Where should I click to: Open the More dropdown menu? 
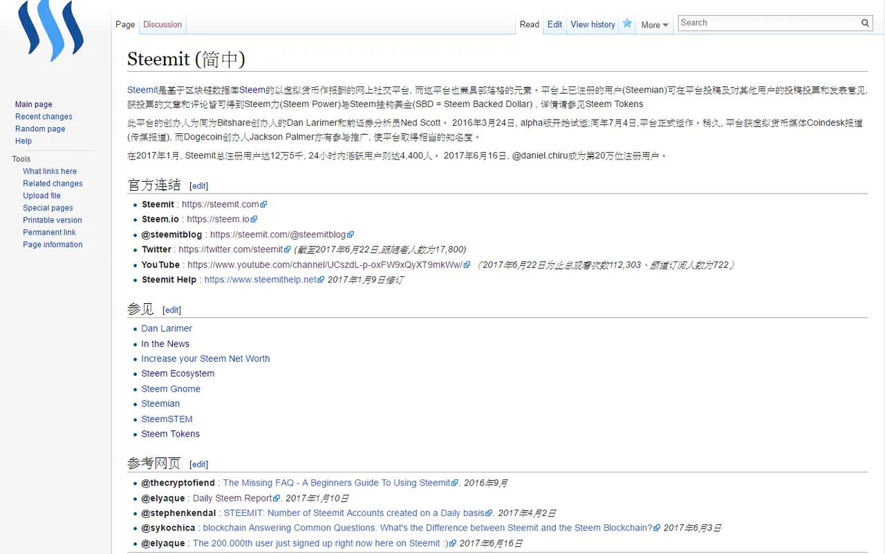[654, 25]
